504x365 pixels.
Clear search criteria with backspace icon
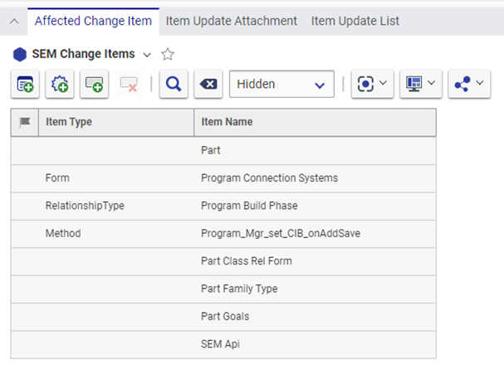click(x=208, y=84)
